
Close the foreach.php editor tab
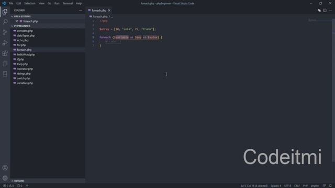109,10
